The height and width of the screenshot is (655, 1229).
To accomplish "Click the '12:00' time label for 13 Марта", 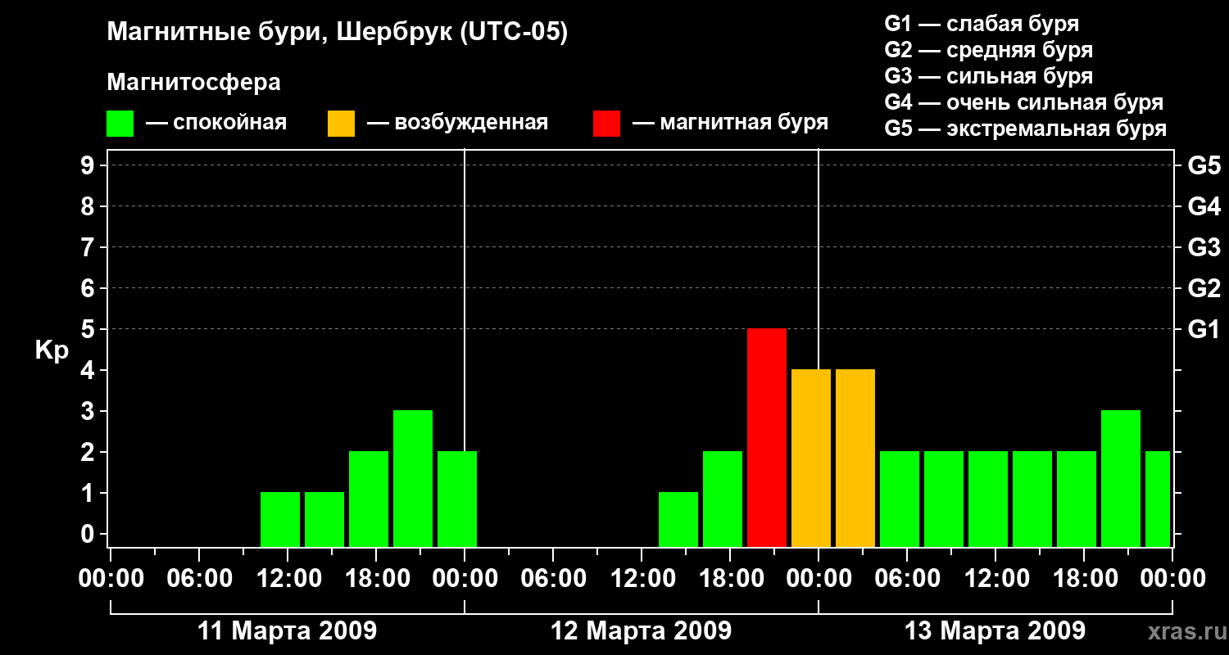I will tap(995, 578).
